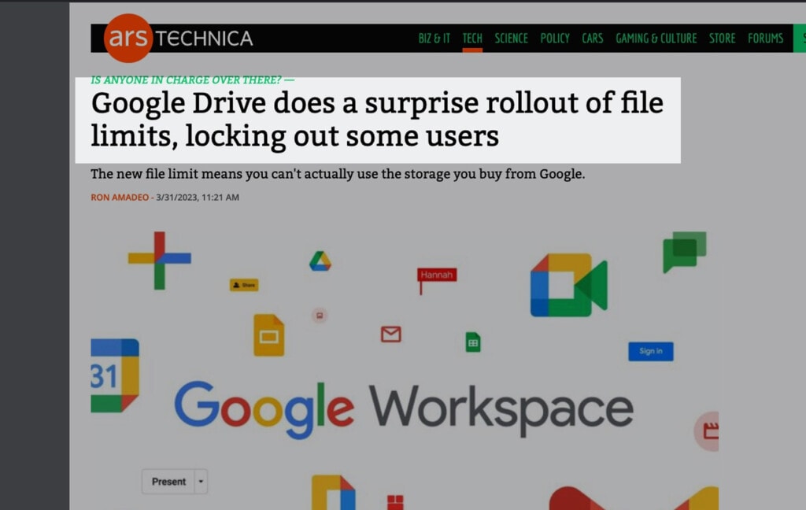Click the Google Meet camera icon
The height and width of the screenshot is (510, 806).
pyautogui.click(x=568, y=285)
